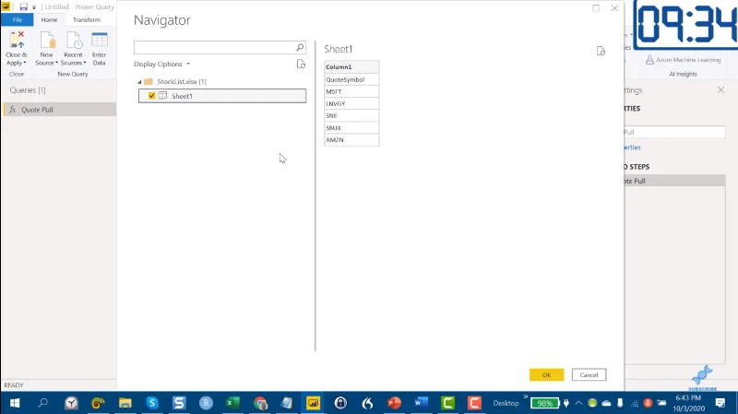Click the Column1 header in preview

click(351, 66)
